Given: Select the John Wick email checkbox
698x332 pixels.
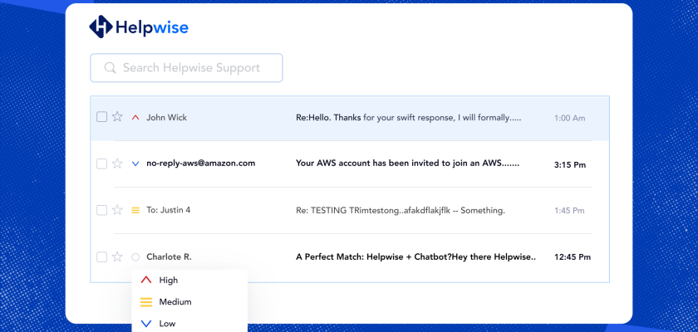Looking at the screenshot, I should [101, 118].
